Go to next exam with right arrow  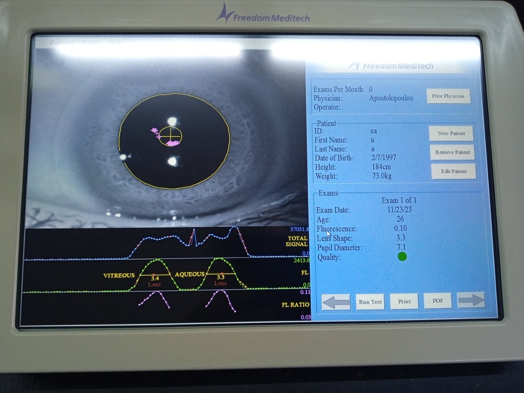471,300
